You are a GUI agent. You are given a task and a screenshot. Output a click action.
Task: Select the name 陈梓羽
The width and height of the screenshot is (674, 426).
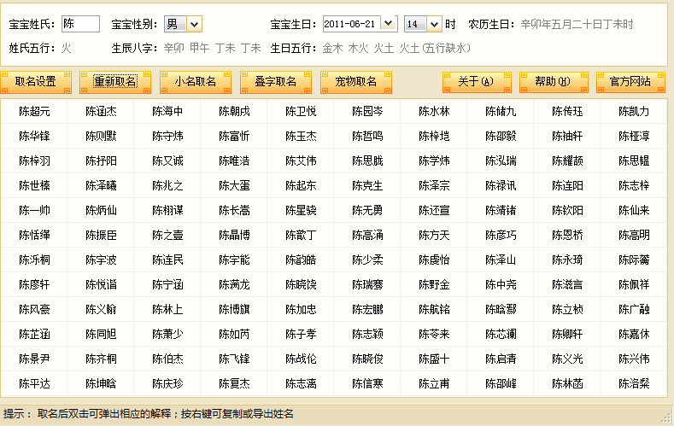click(34, 161)
